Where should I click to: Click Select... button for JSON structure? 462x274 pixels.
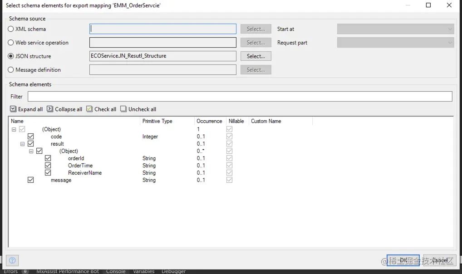tap(256, 56)
